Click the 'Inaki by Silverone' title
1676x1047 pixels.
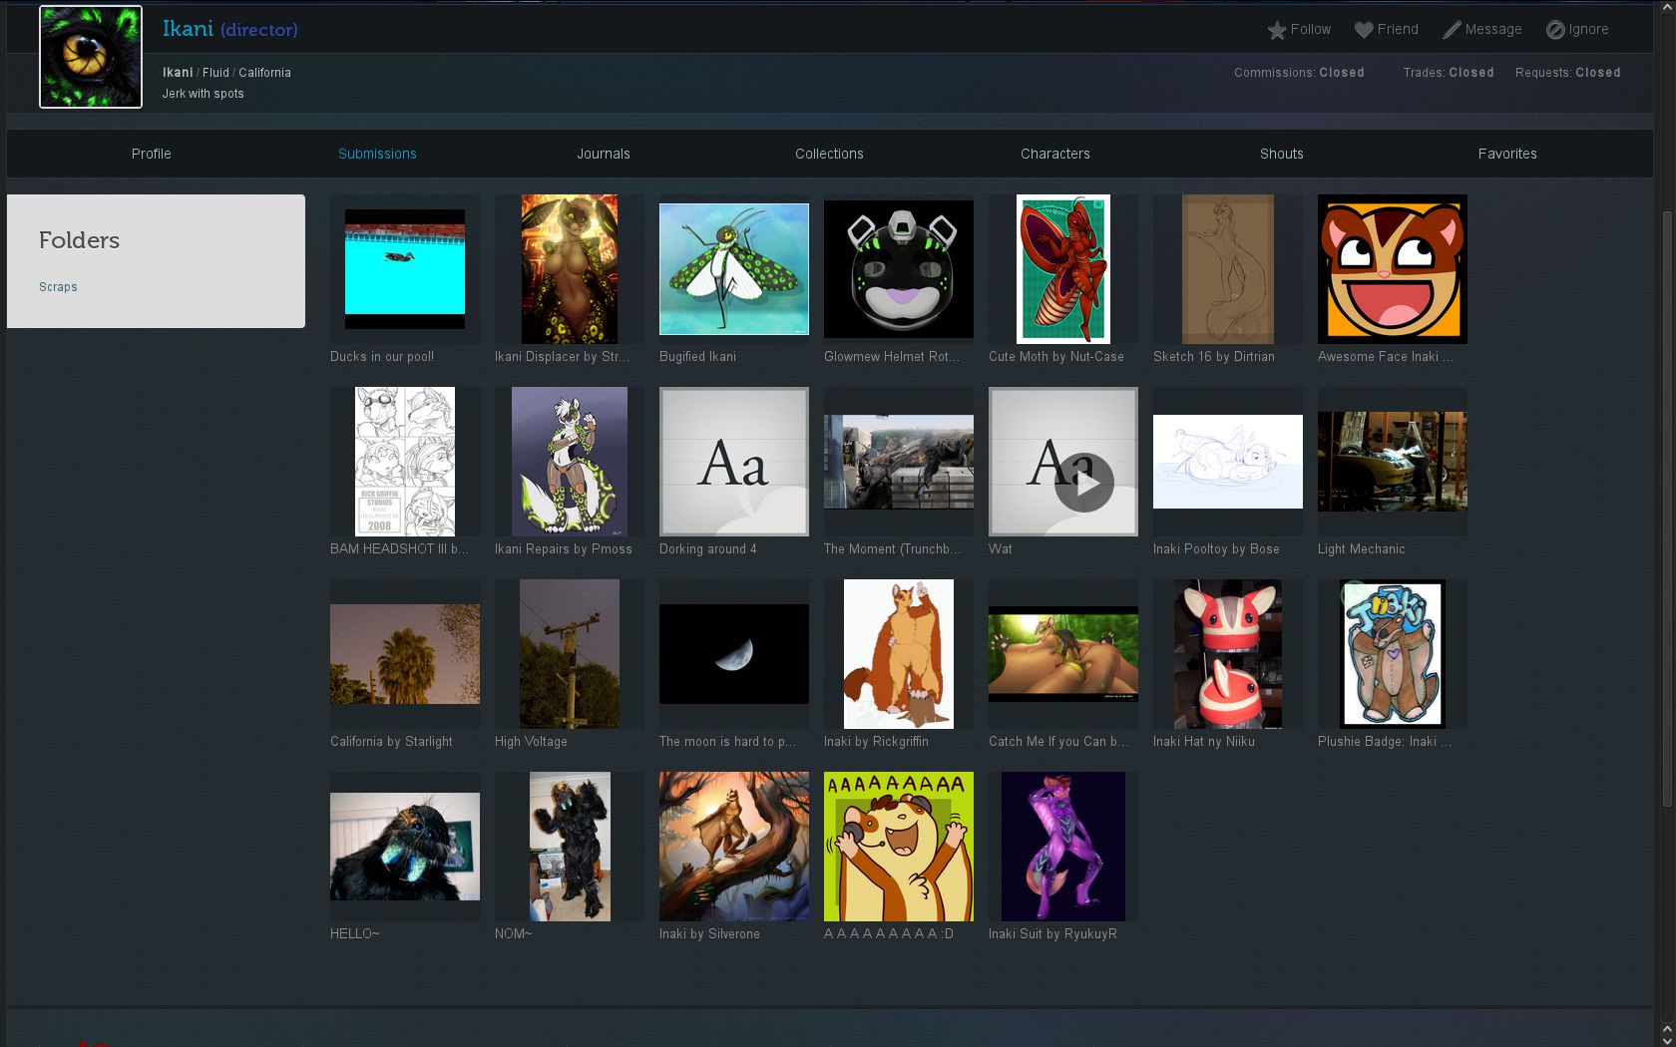tap(709, 934)
